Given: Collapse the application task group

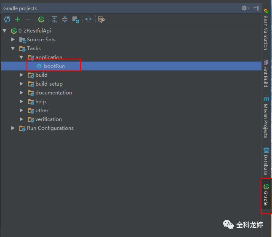Looking at the screenshot, I should (21, 57).
